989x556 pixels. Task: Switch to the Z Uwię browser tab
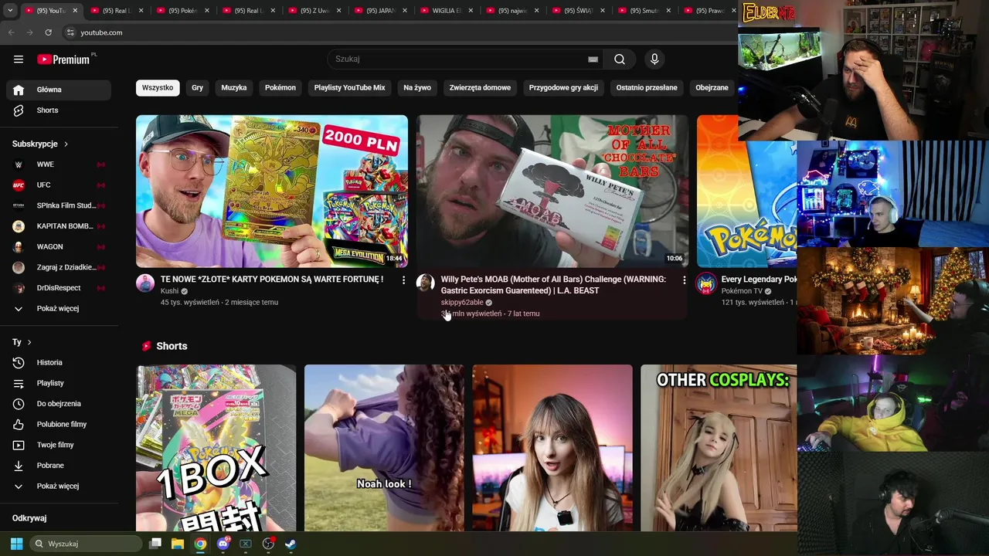[x=313, y=11]
